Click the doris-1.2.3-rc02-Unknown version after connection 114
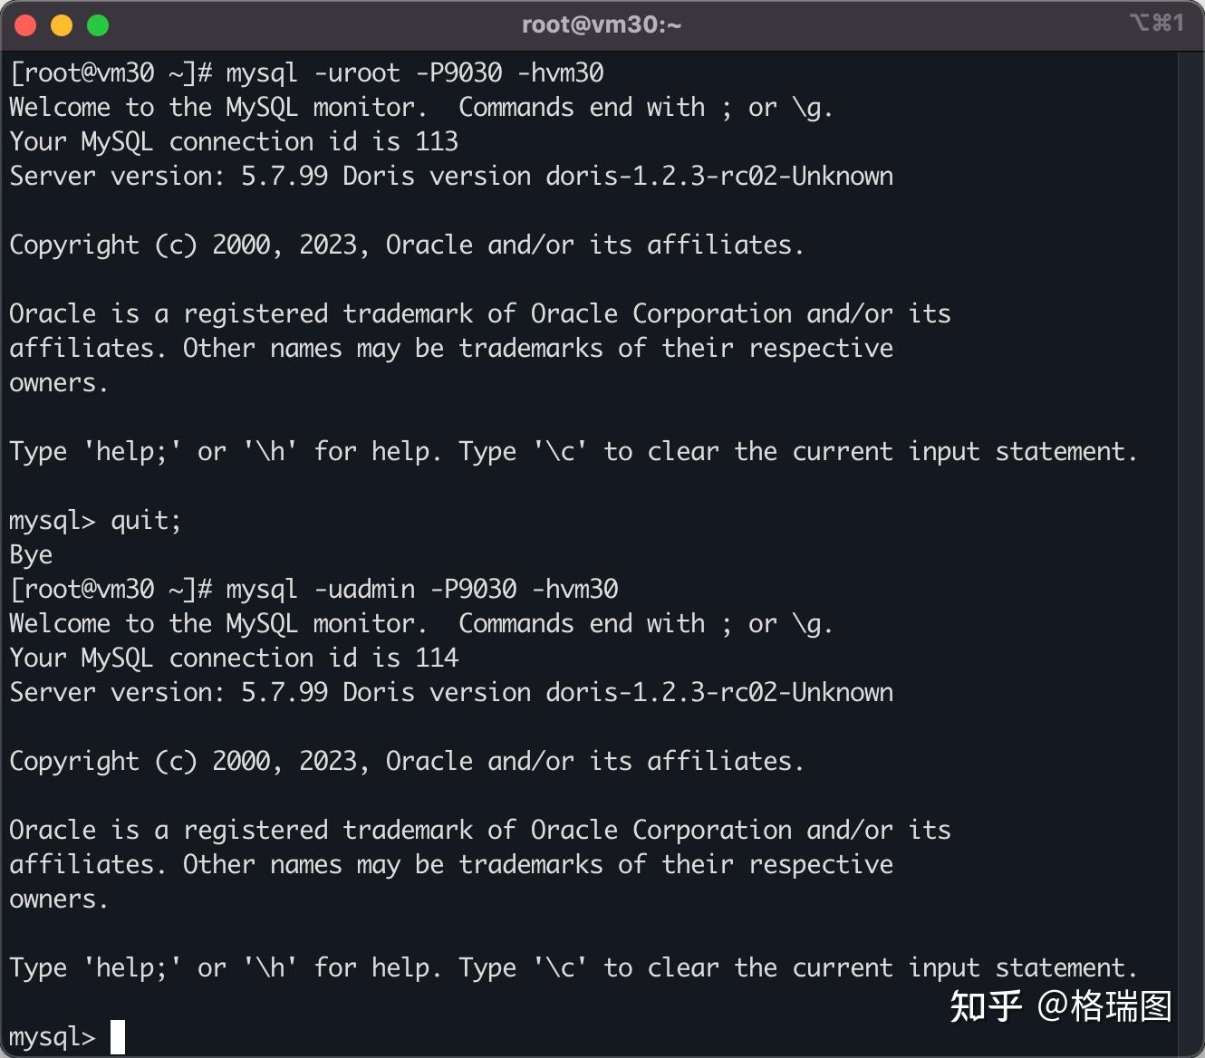Image resolution: width=1205 pixels, height=1058 pixels. click(x=719, y=692)
